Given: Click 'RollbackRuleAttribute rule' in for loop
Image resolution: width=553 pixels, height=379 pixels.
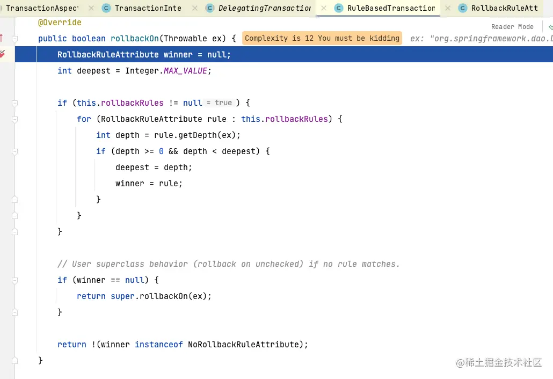Looking at the screenshot, I should point(164,119).
